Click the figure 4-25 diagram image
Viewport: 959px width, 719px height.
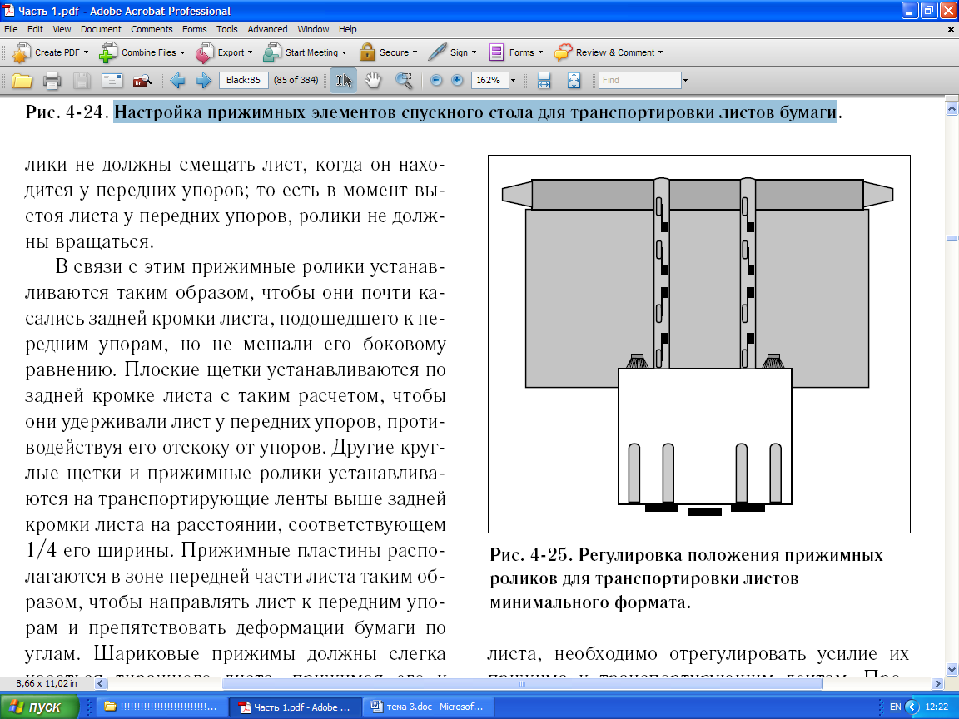[x=699, y=344]
